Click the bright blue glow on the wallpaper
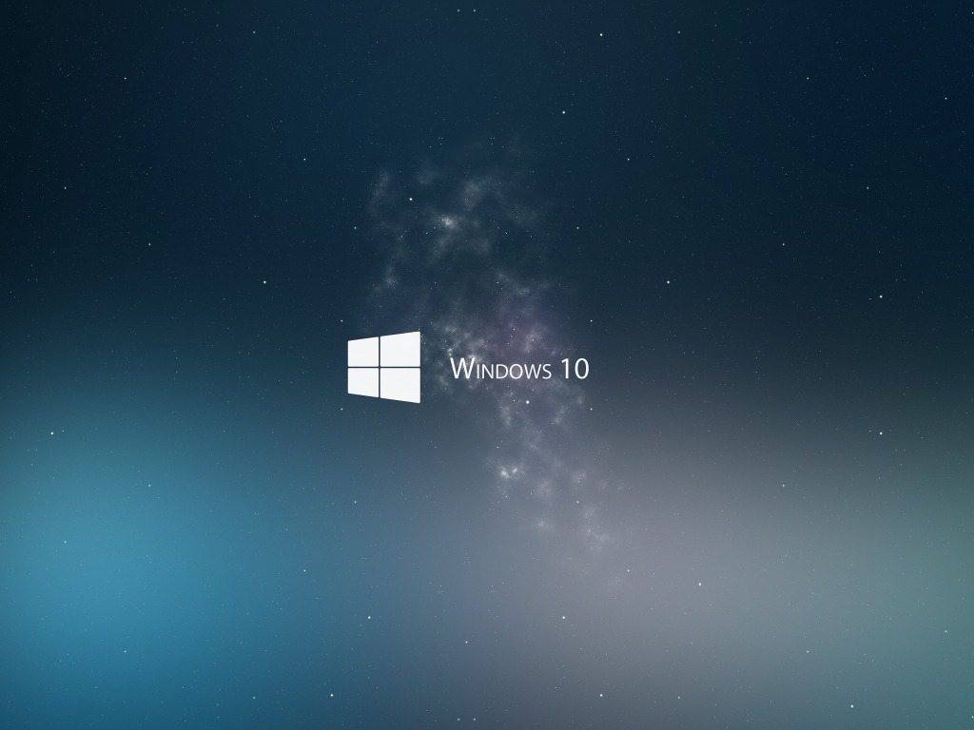This screenshot has width=974, height=730. click(124, 542)
